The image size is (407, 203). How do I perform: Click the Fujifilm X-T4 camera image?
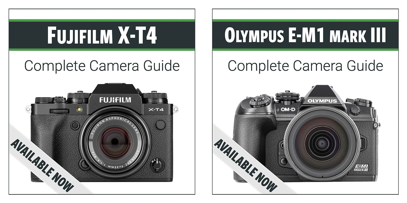point(102,133)
